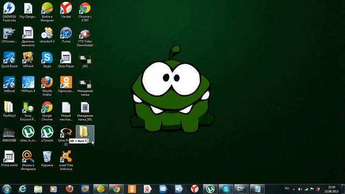This screenshot has height=194, width=345.
Task: Select Google Chrome desktop shortcut
Action: coord(47,111)
